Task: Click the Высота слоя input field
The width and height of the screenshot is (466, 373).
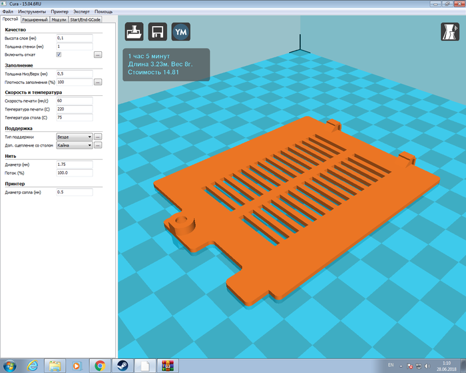Action: point(74,39)
